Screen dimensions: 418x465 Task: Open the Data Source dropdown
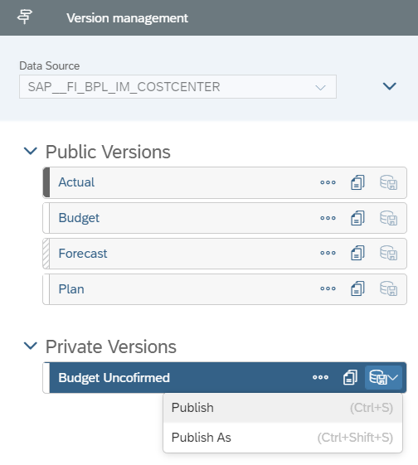[x=177, y=86]
